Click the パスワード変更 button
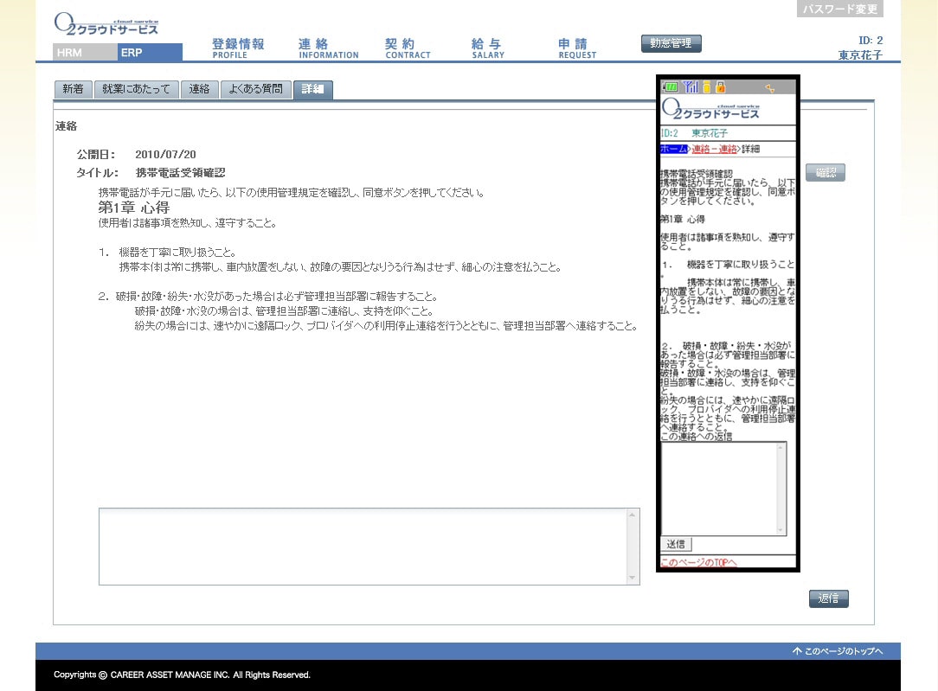Image resolution: width=938 pixels, height=691 pixels. [840, 9]
